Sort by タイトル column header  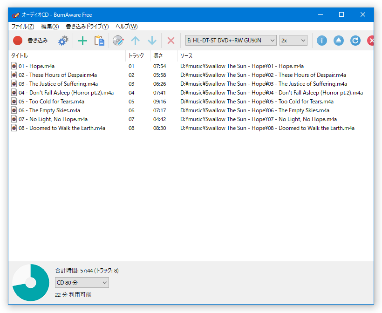click(x=67, y=56)
